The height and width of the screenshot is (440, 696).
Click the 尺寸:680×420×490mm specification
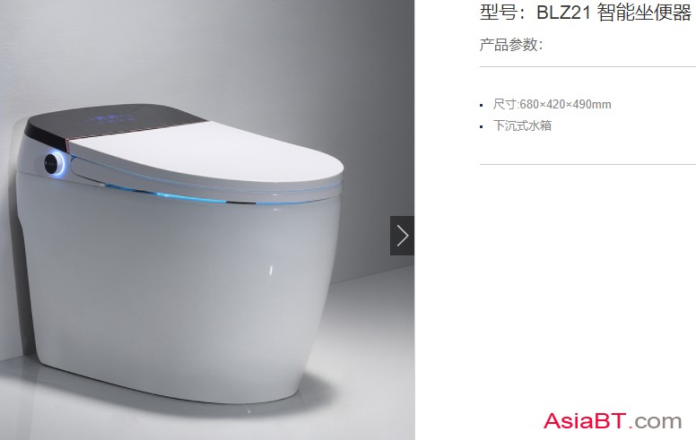[x=552, y=105]
